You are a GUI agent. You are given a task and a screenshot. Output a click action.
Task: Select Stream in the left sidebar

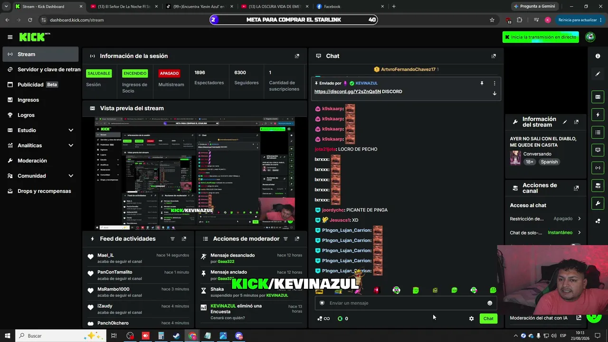[40, 54]
